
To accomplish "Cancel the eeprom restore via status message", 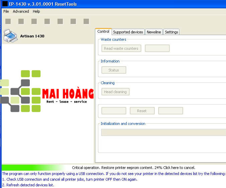I will click(x=133, y=168).
